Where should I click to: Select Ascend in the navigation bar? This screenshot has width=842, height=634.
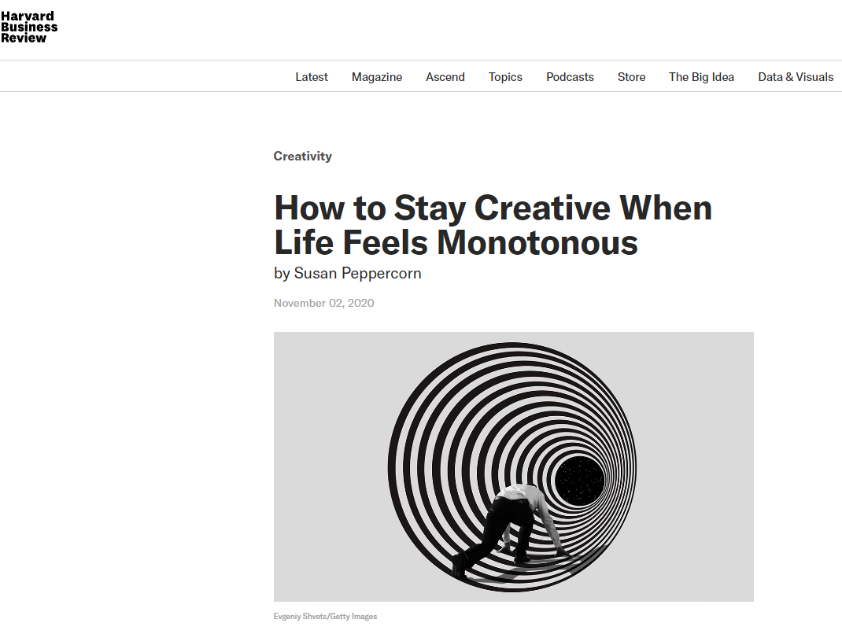point(445,77)
